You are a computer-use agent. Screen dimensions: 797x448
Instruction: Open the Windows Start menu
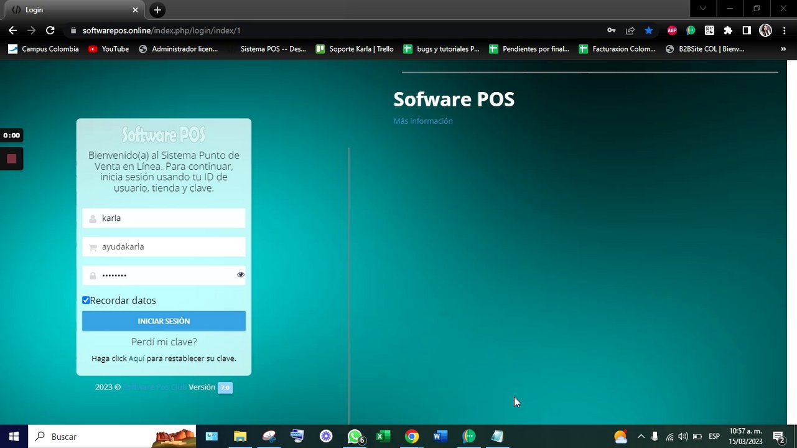click(14, 437)
